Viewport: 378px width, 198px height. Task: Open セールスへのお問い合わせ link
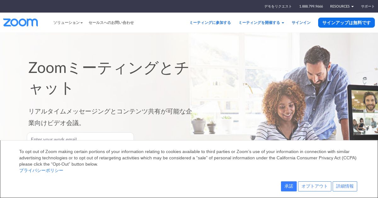111,23
